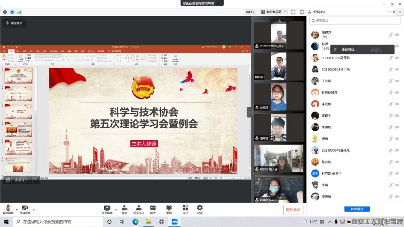Click the 成员(45) toolbar item
Screen dimensions: 404x227
[x=138, y=209]
